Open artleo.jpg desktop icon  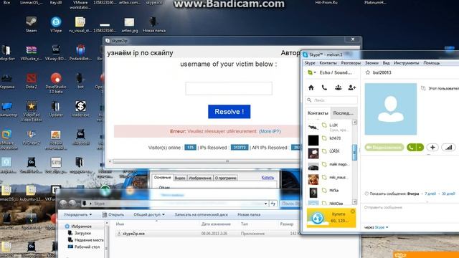(129, 24)
